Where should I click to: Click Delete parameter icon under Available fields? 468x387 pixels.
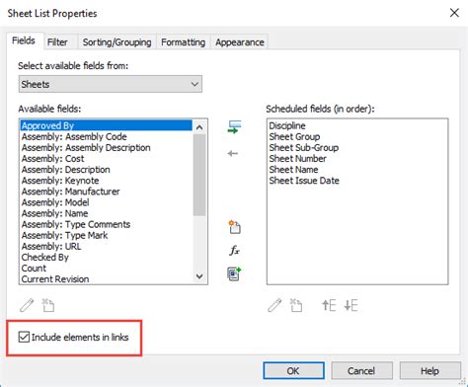coord(48,305)
